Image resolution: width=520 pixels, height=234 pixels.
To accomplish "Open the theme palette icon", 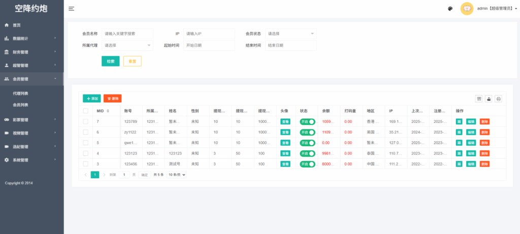I will coord(450,9).
